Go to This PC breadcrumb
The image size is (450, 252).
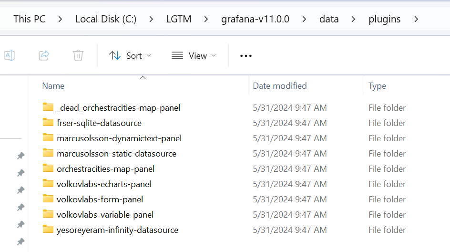(x=29, y=19)
